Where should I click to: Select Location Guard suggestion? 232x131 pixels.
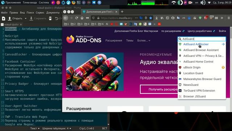202,73
